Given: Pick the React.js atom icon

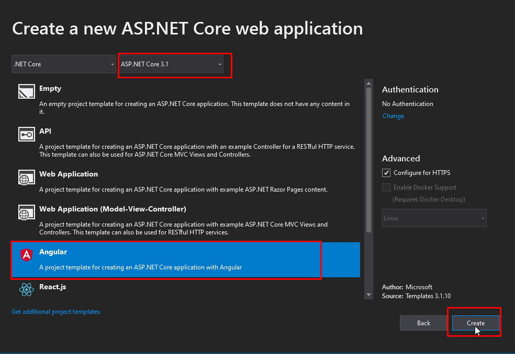Looking at the screenshot, I should click(26, 289).
